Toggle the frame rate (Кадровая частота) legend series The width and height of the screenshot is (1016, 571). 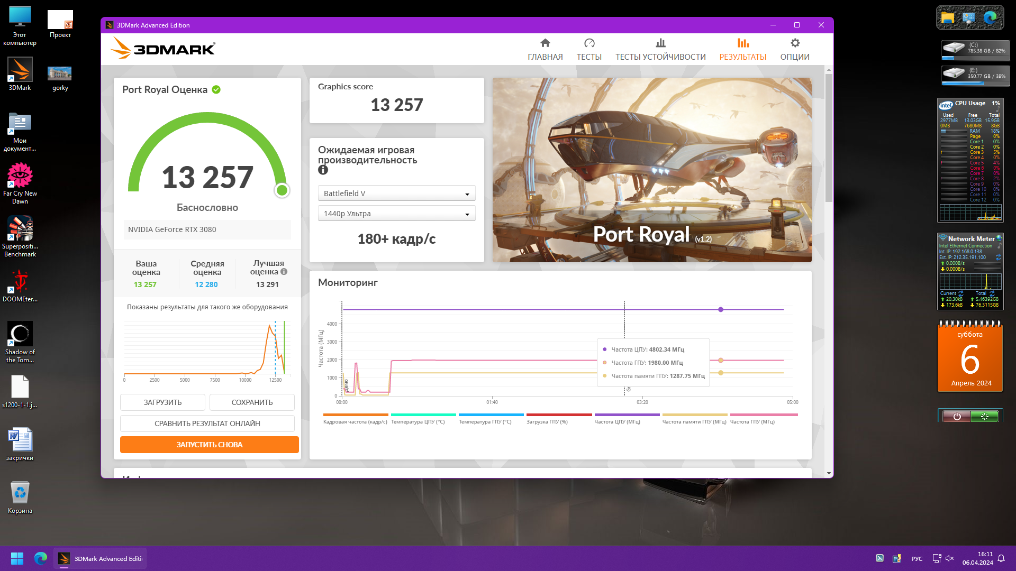click(x=355, y=421)
